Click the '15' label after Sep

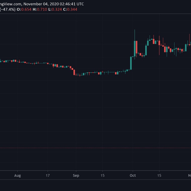pyautogui.click(x=103, y=175)
